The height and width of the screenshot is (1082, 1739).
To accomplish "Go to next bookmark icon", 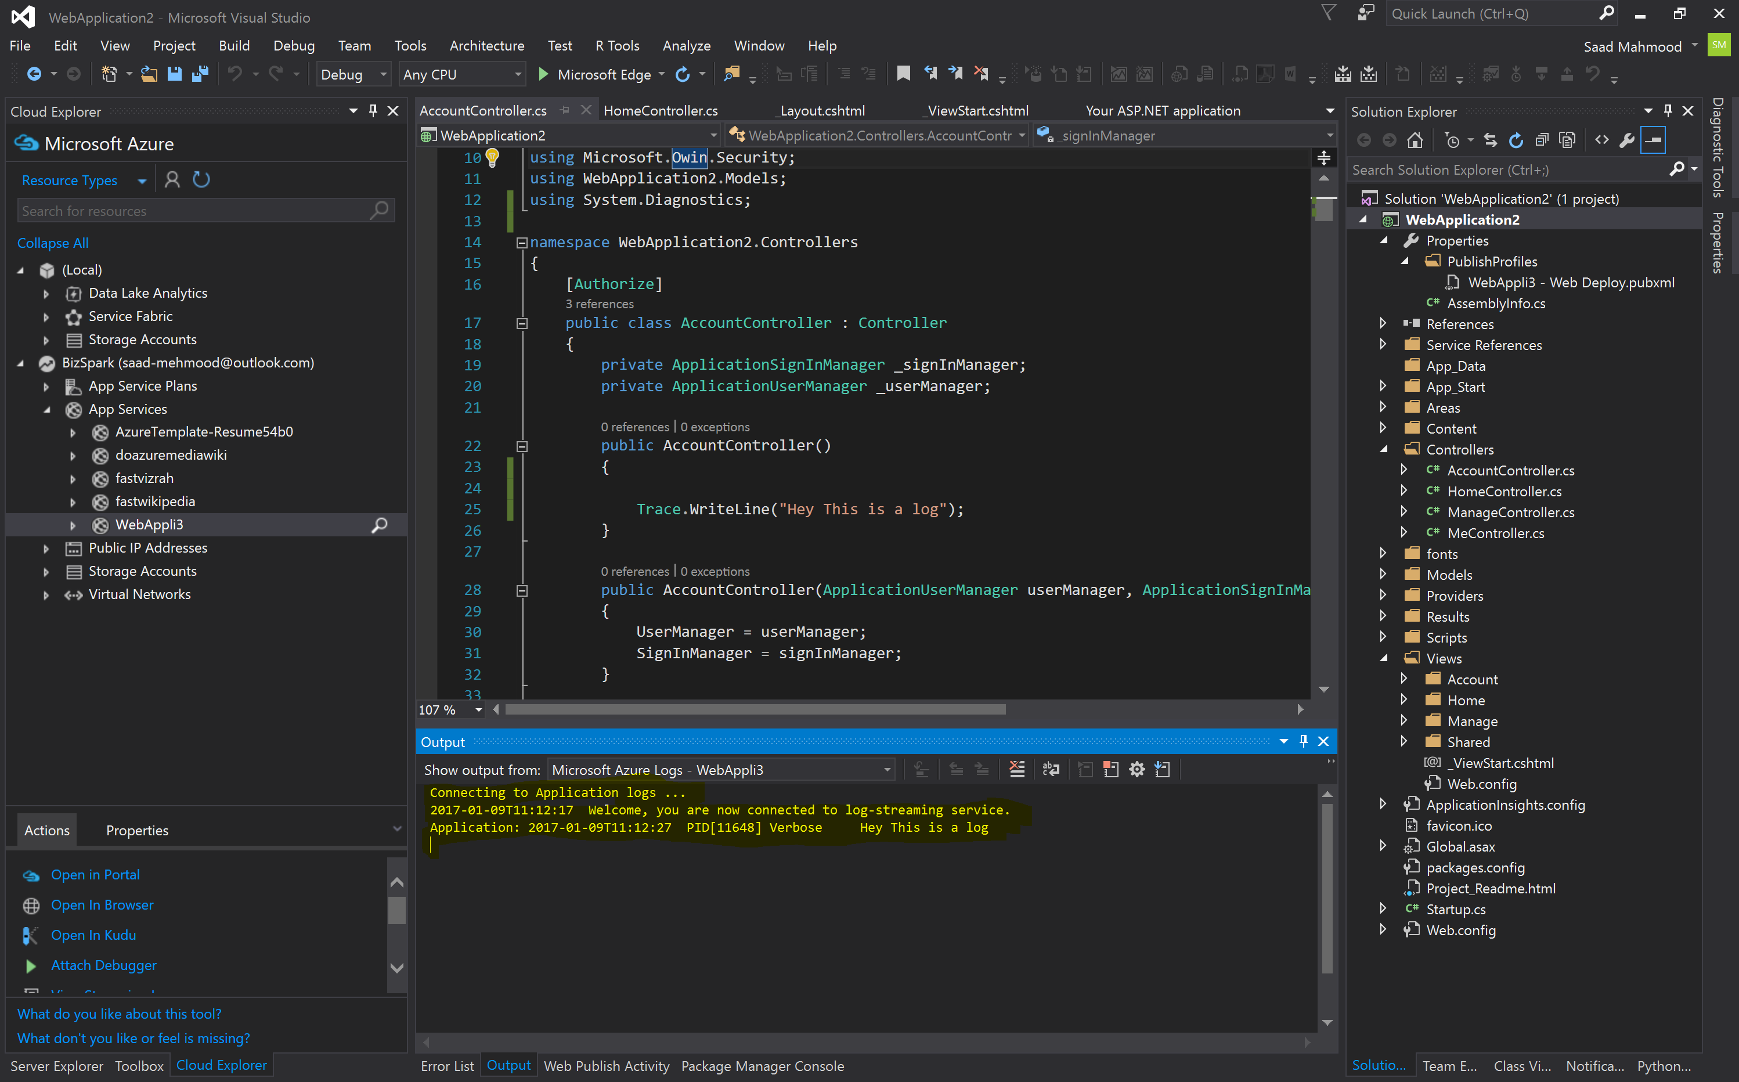I will [956, 73].
